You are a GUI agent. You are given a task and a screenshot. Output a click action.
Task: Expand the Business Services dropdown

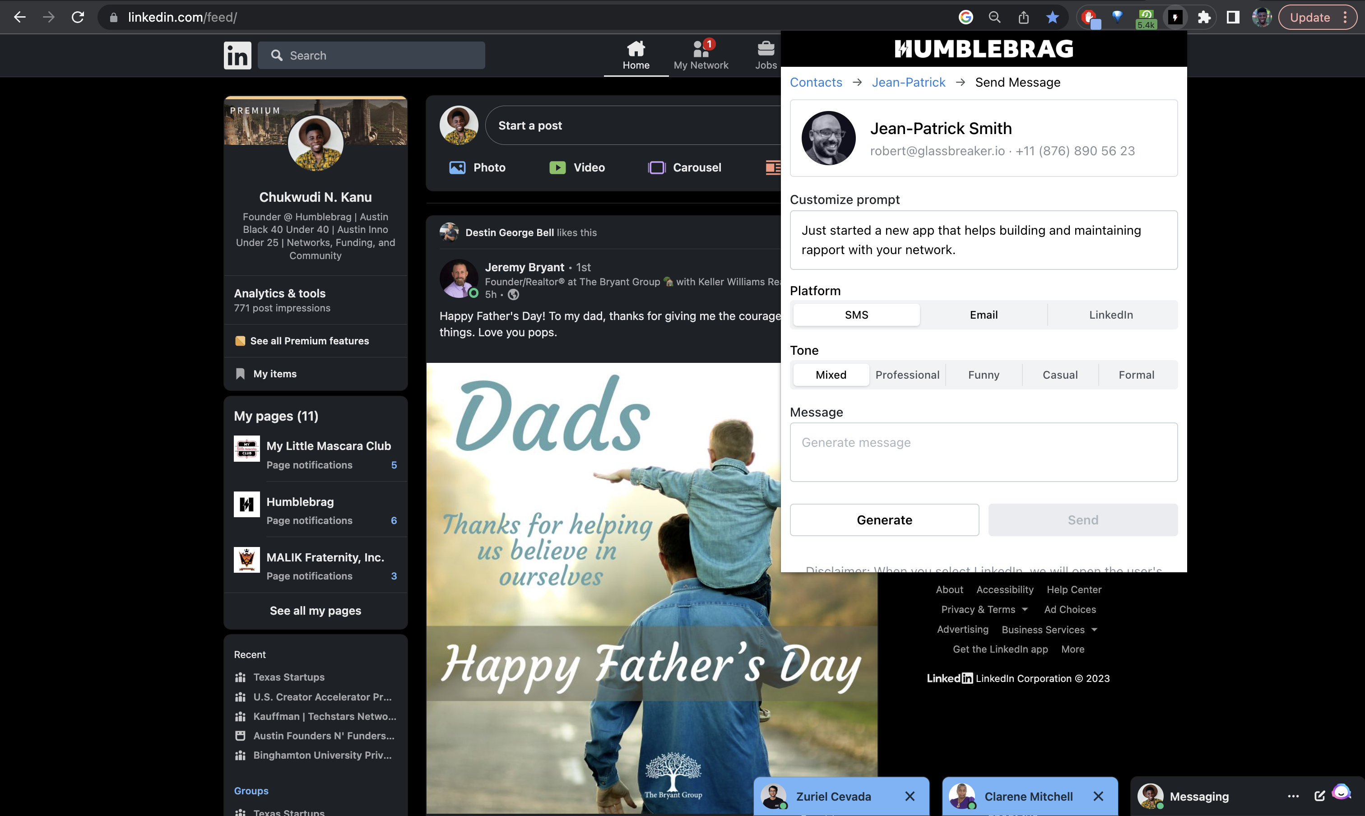click(x=1049, y=630)
